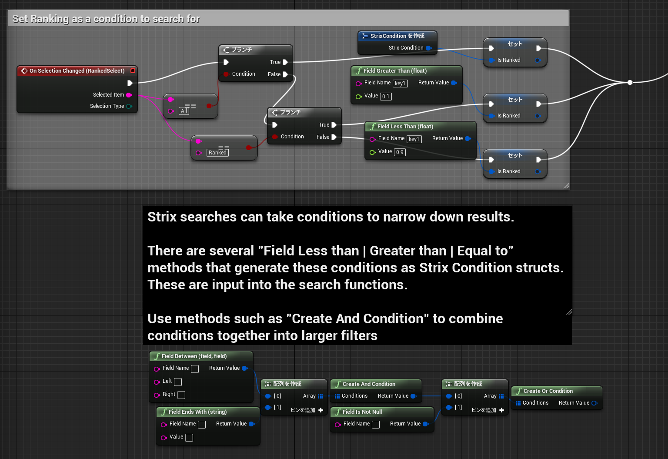Click Field Name box in Field Ends With
668x459 pixels.
[x=202, y=425]
